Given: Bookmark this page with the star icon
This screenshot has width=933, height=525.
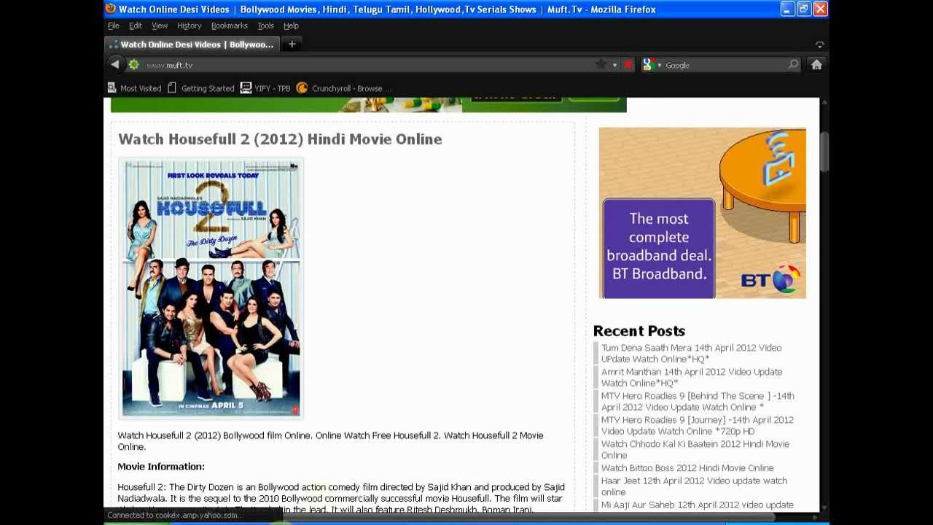Looking at the screenshot, I should click(x=601, y=65).
